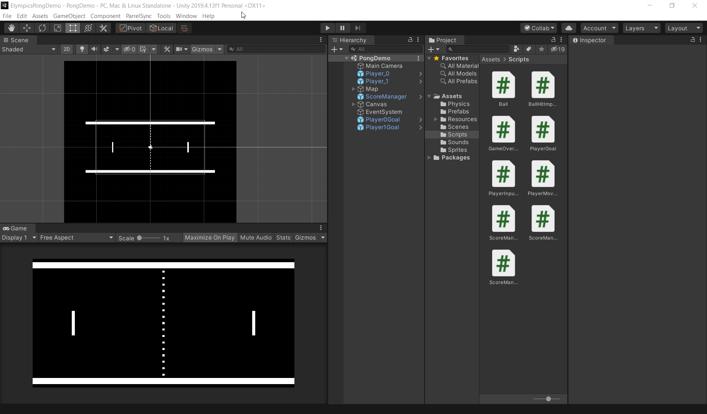
Task: Open the Free Aspect dropdown
Action: point(76,238)
